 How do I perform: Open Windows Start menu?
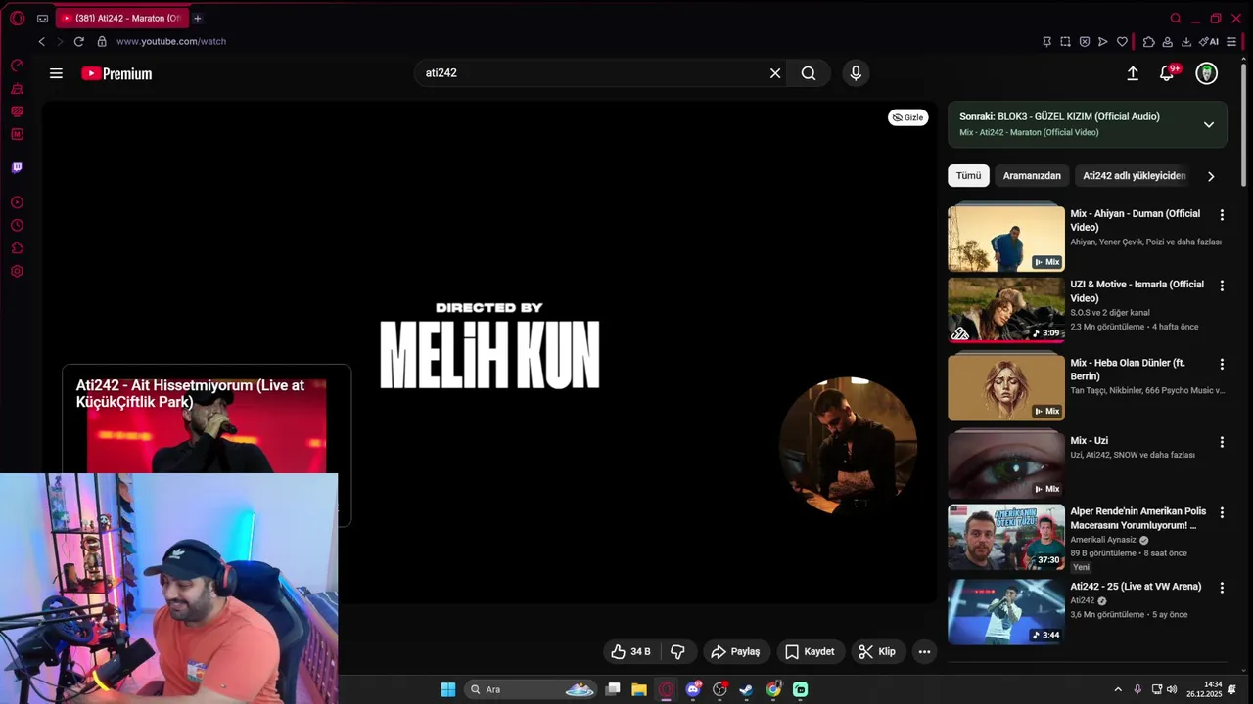point(447,689)
